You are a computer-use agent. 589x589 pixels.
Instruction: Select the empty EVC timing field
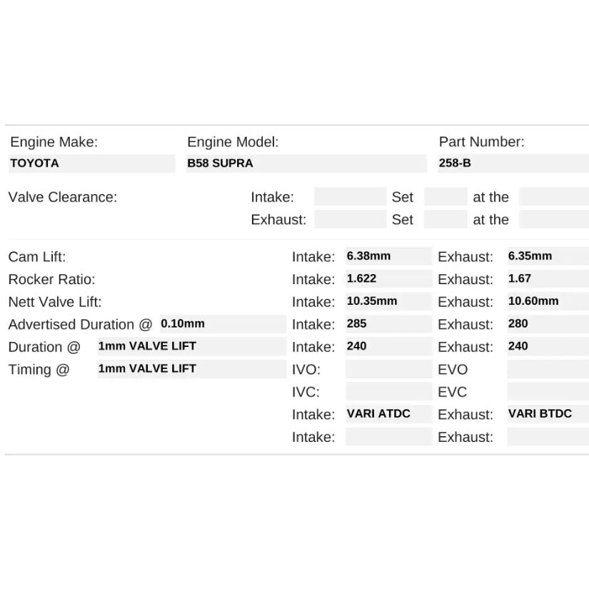tap(548, 392)
